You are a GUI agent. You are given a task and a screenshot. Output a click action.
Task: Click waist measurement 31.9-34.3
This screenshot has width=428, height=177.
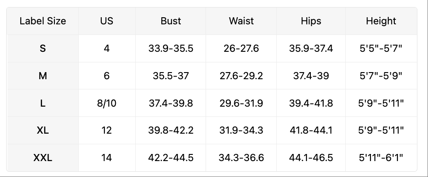pos(241,131)
